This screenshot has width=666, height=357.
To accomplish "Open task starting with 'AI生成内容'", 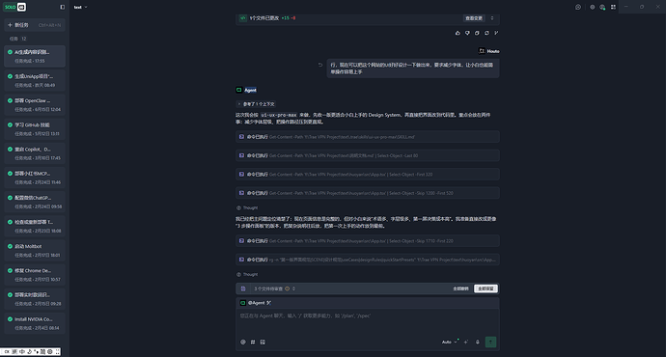I will (x=35, y=56).
